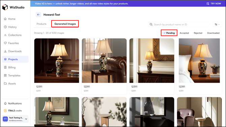Open the Billing page

(15, 67)
